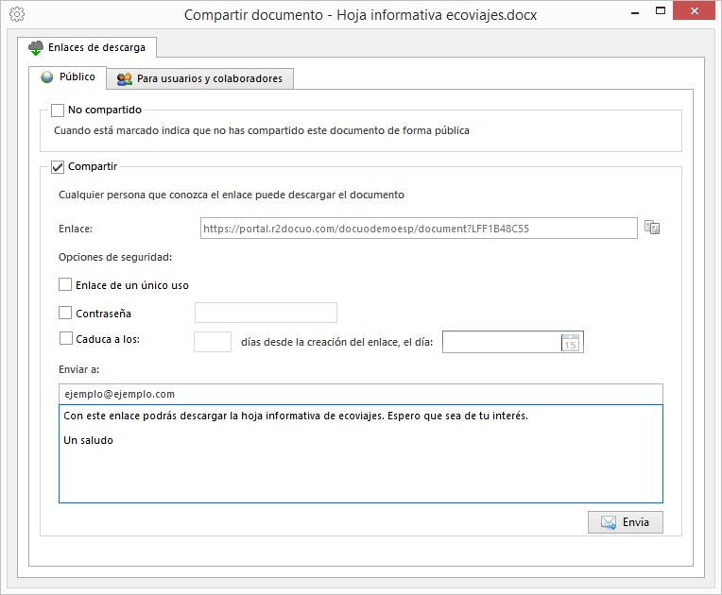
Task: Click inside the message body text area
Action: coord(361,453)
